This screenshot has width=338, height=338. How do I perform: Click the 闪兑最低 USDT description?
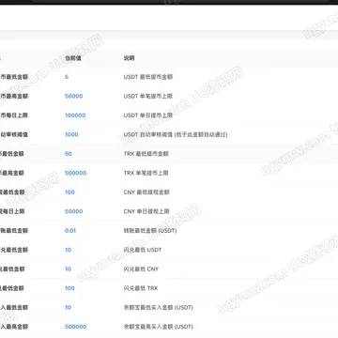[x=143, y=250]
